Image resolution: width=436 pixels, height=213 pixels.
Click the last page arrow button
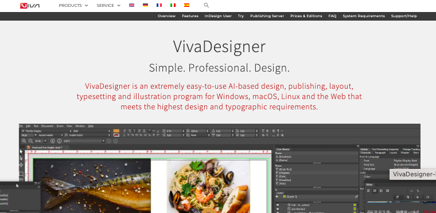point(115,141)
